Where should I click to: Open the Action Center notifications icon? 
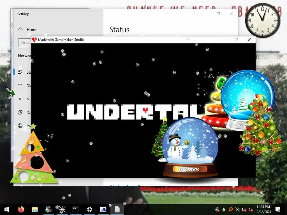tap(278, 209)
